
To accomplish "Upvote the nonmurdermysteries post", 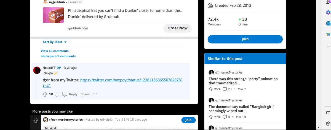I will point(35,120).
